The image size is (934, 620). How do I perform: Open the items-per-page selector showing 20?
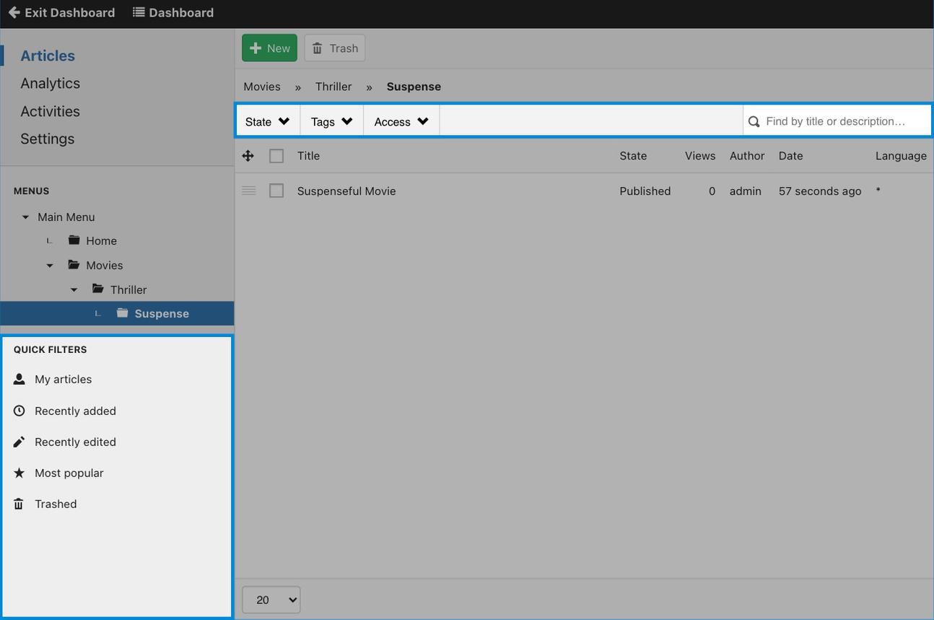point(271,600)
